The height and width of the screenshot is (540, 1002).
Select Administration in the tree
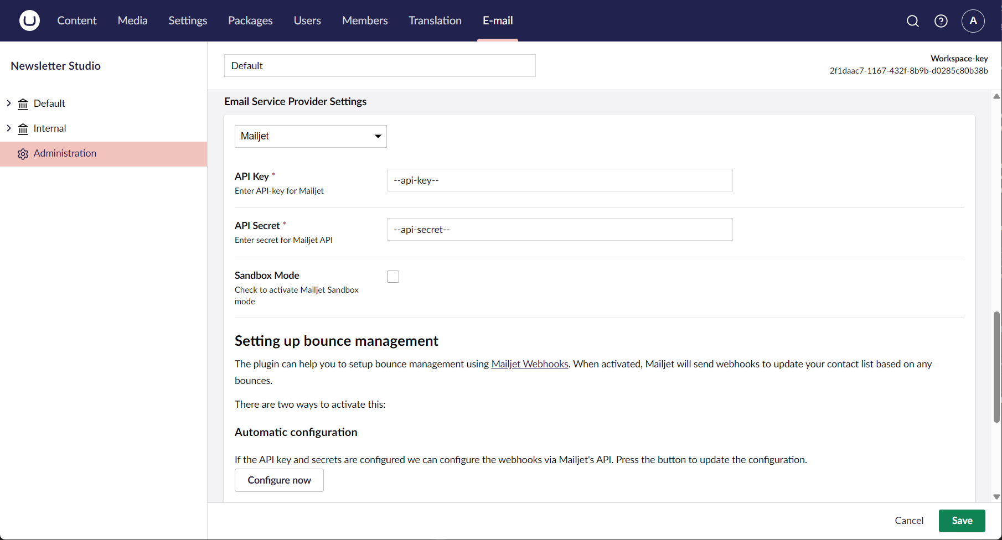point(104,154)
